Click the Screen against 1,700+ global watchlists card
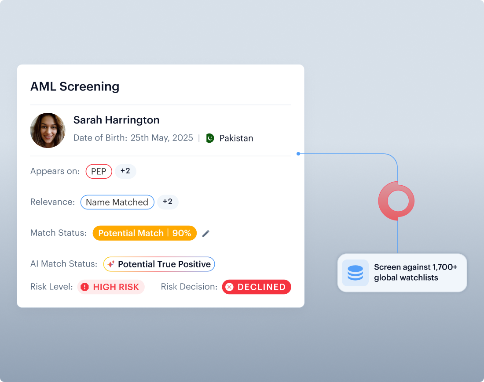The width and height of the screenshot is (484, 382). click(402, 273)
